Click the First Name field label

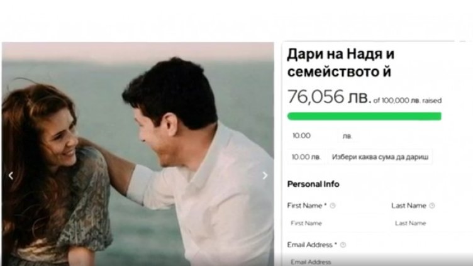click(306, 206)
